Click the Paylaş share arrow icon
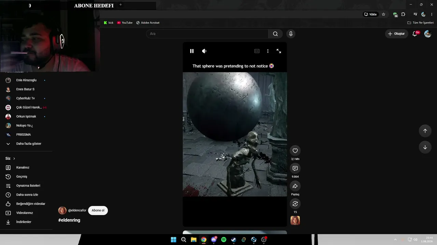This screenshot has height=245, width=437. click(x=295, y=186)
